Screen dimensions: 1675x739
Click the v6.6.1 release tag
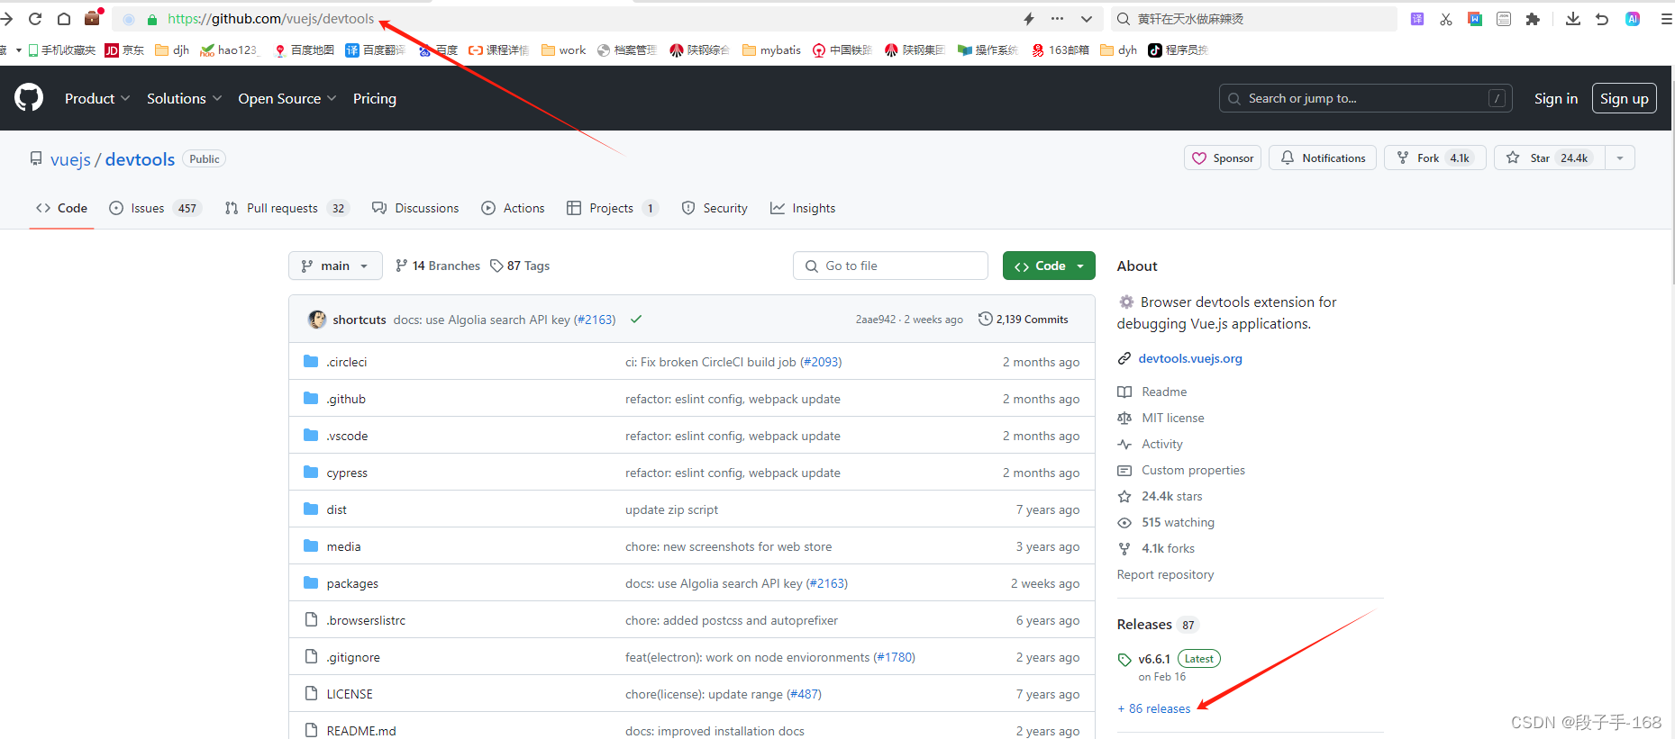1154,659
